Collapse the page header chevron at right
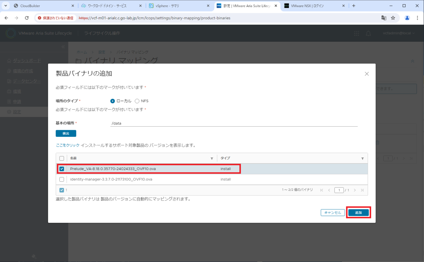 coord(412,61)
